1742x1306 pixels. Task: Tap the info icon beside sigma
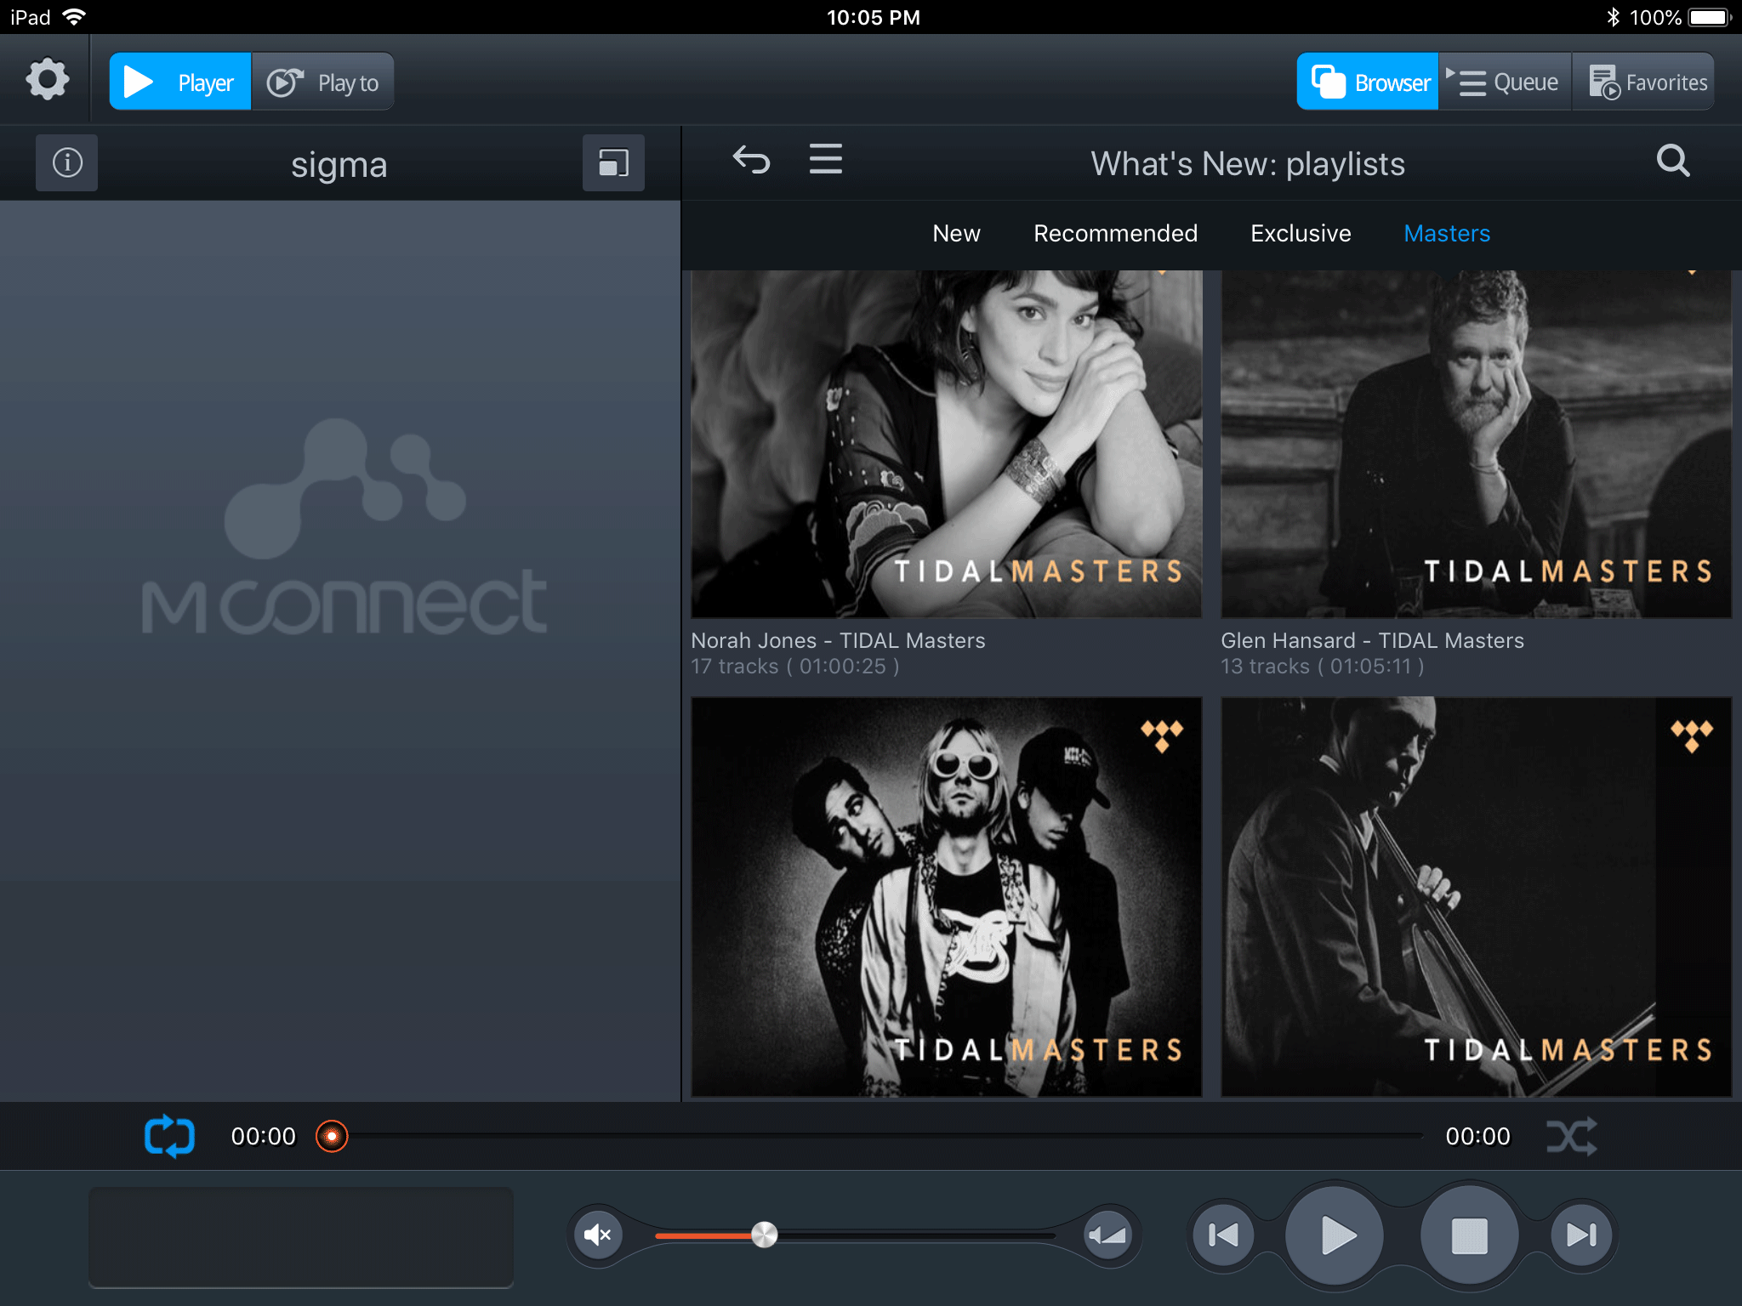point(67,162)
